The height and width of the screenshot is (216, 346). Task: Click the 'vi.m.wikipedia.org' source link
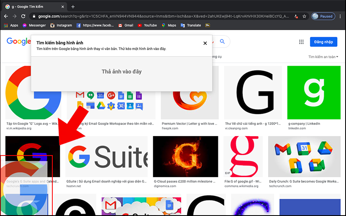point(19,128)
